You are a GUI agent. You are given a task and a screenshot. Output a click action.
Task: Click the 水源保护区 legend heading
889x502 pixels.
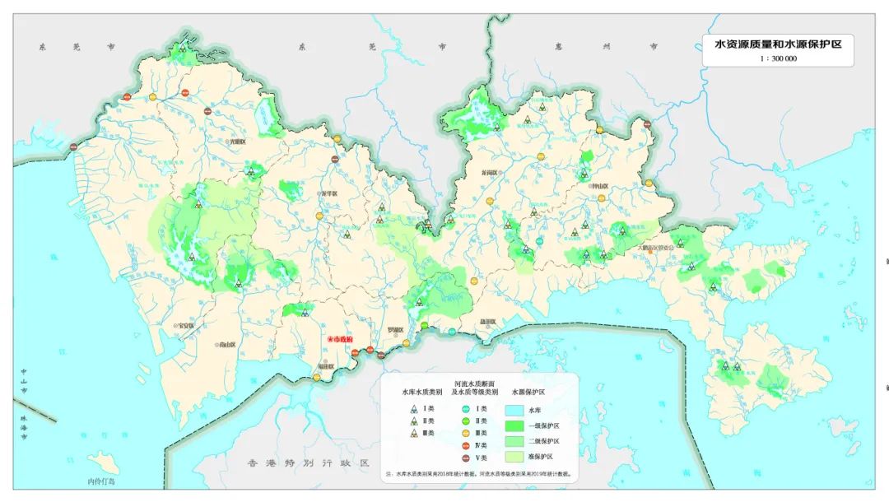coord(528,392)
